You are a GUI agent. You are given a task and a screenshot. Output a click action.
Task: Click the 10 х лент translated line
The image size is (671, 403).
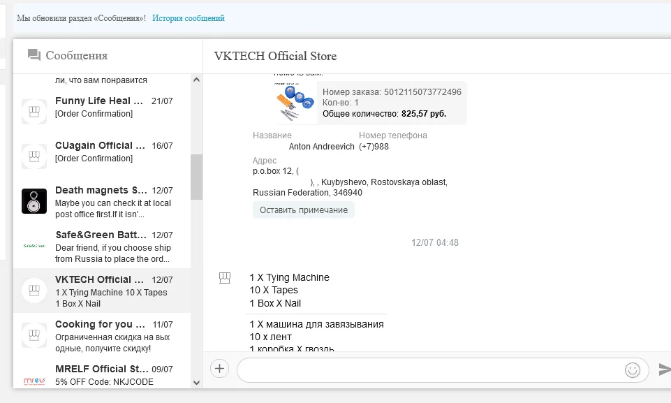click(x=270, y=337)
